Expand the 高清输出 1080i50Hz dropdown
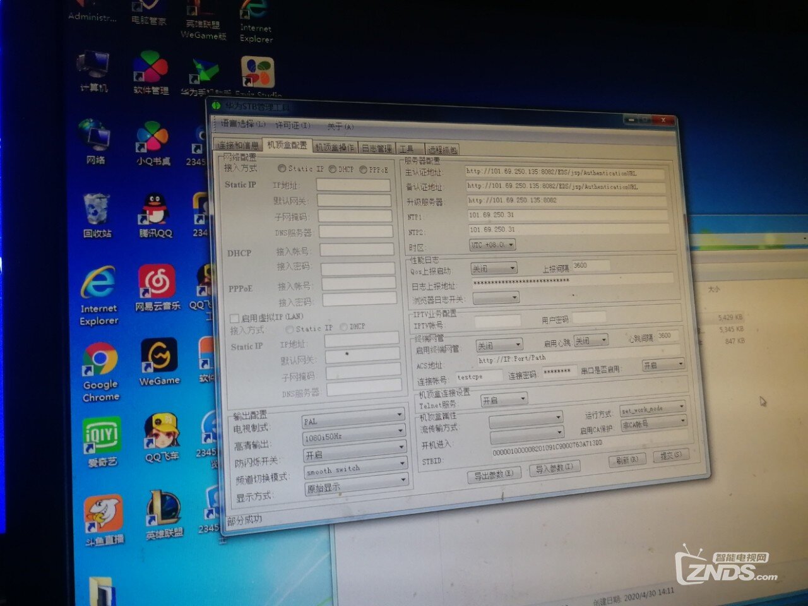Screen dimensions: 808x606 (x=354, y=436)
